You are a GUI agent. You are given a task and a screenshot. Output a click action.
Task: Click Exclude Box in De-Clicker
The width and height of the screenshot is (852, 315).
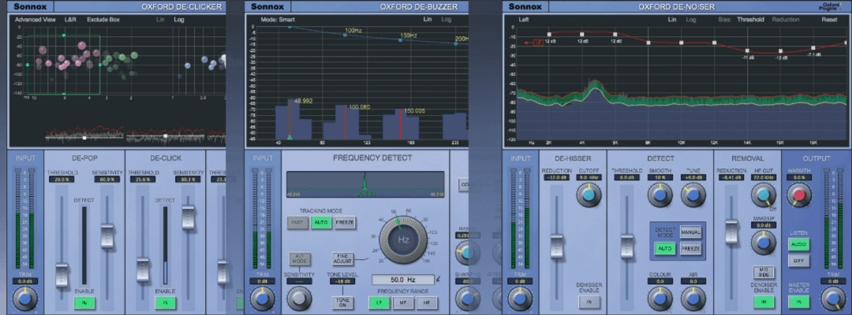(x=103, y=20)
